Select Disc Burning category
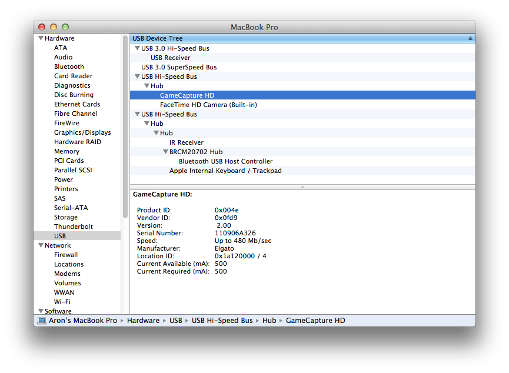The width and height of the screenshot is (509, 373). click(74, 95)
